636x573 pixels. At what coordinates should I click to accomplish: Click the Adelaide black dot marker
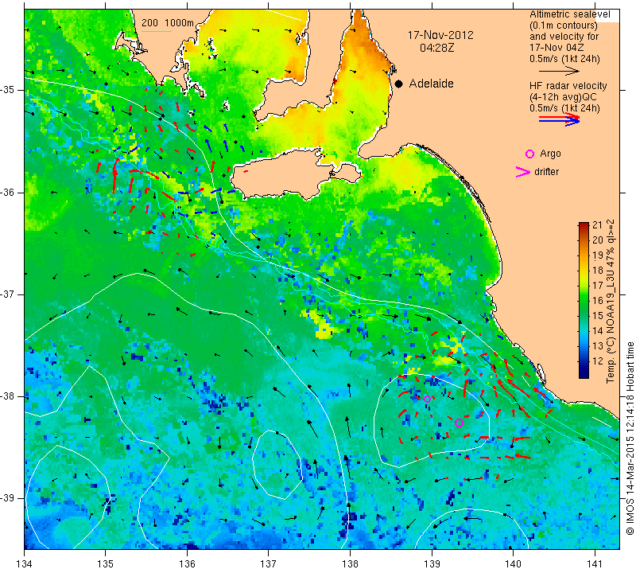[399, 84]
